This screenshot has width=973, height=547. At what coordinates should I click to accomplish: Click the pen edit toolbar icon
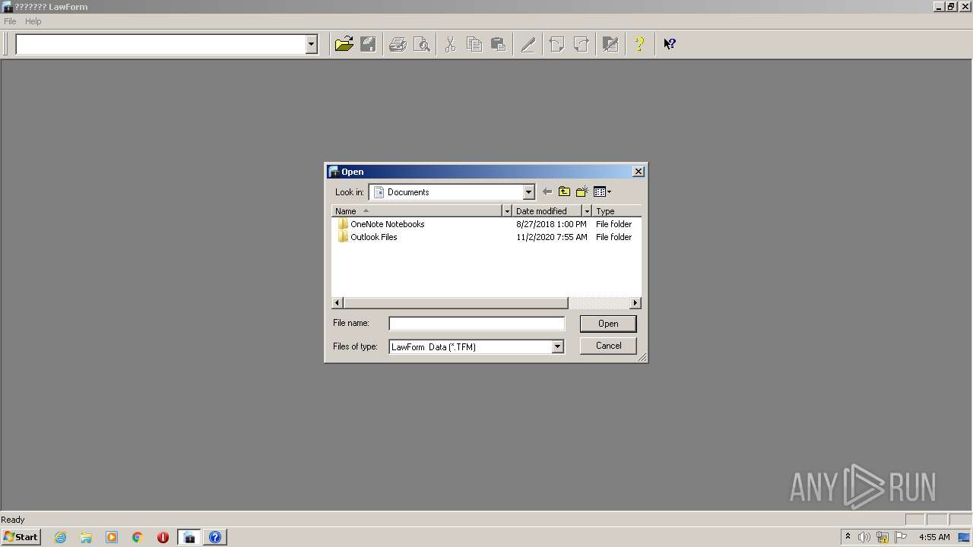pyautogui.click(x=528, y=44)
